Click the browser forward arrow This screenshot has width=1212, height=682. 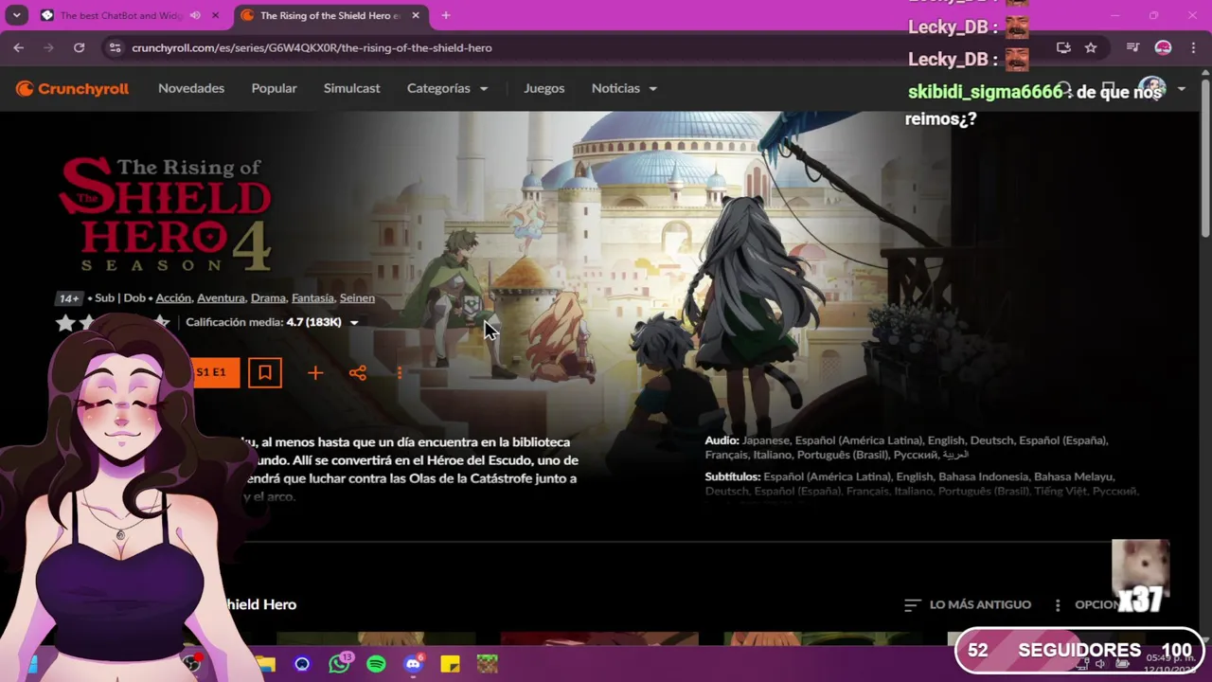tap(48, 47)
